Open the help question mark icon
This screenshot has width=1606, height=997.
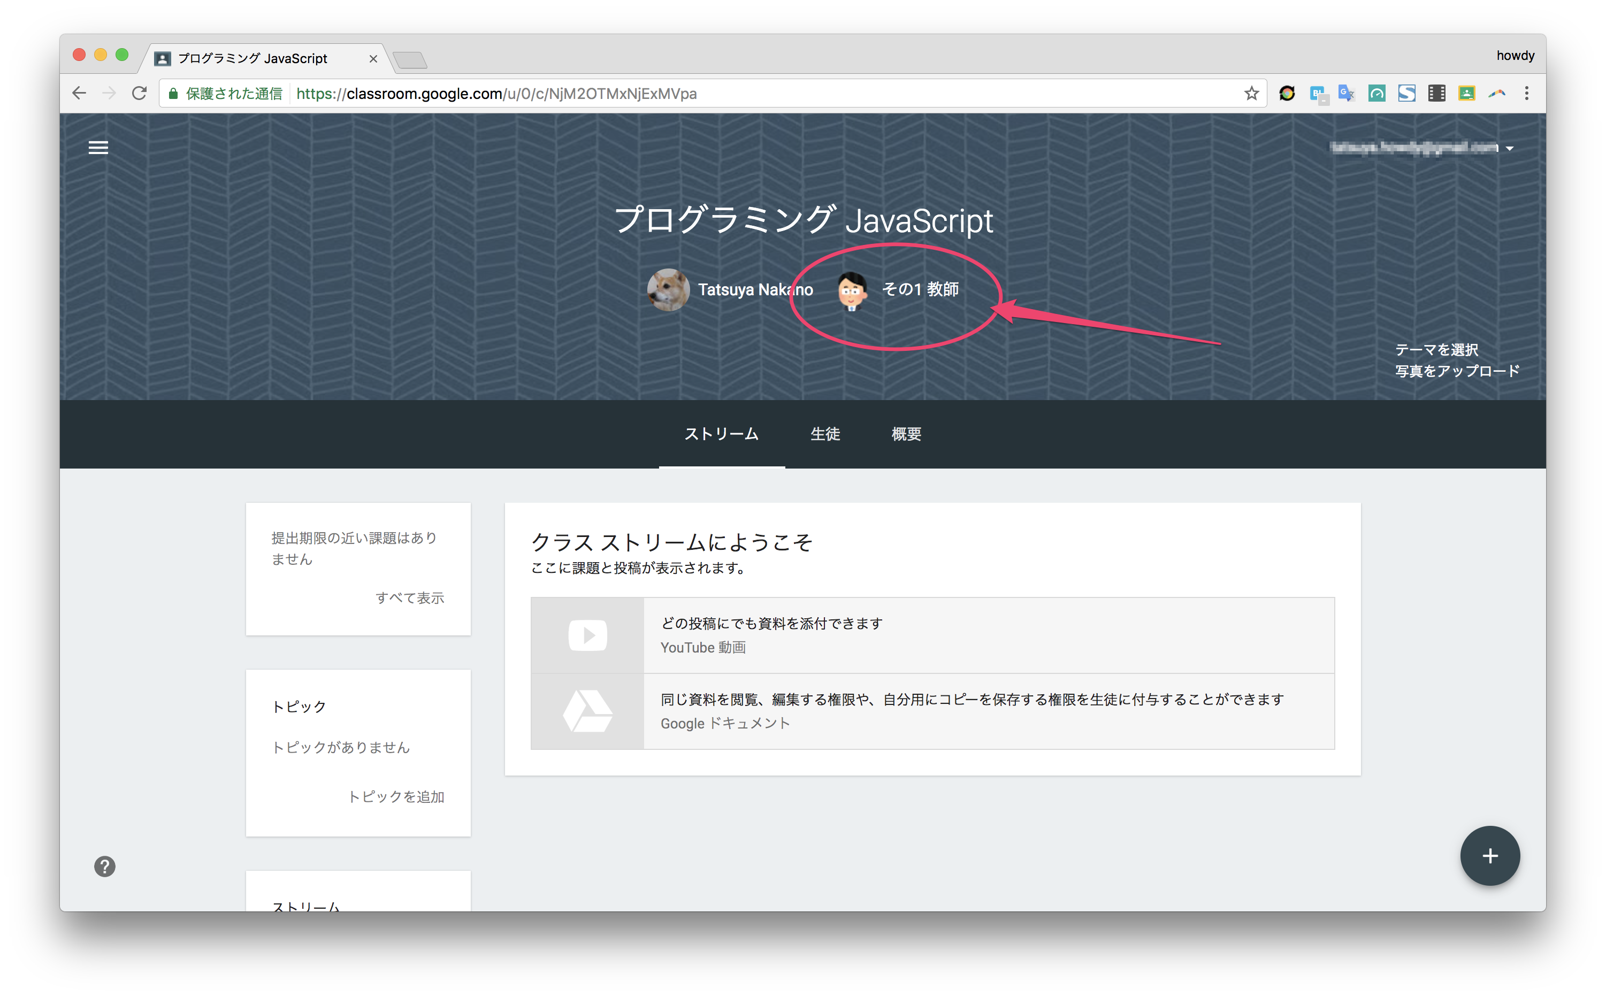click(x=104, y=866)
